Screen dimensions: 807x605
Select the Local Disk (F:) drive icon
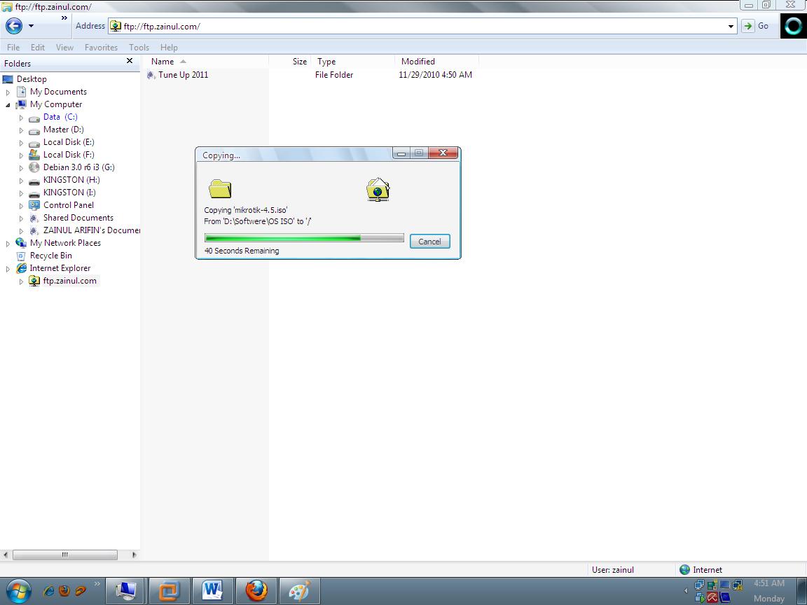pos(34,154)
